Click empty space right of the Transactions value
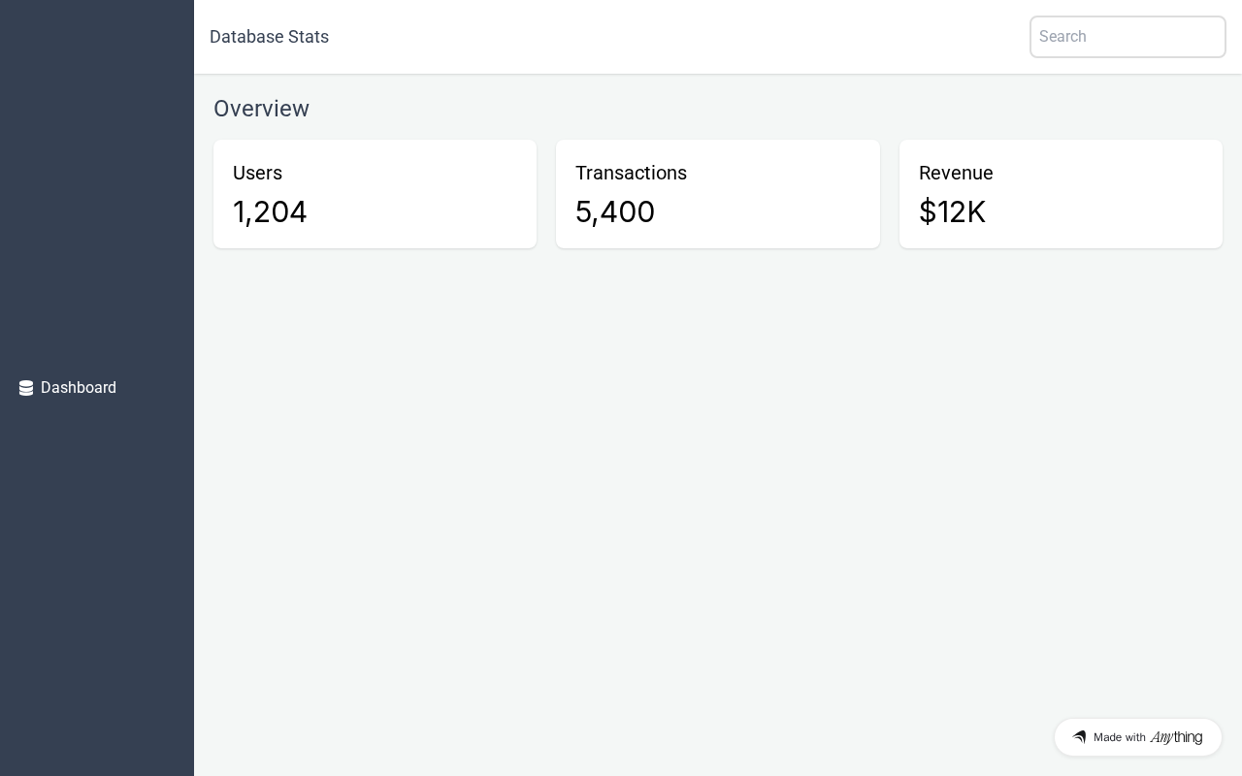This screenshot has width=1242, height=776. (x=776, y=211)
